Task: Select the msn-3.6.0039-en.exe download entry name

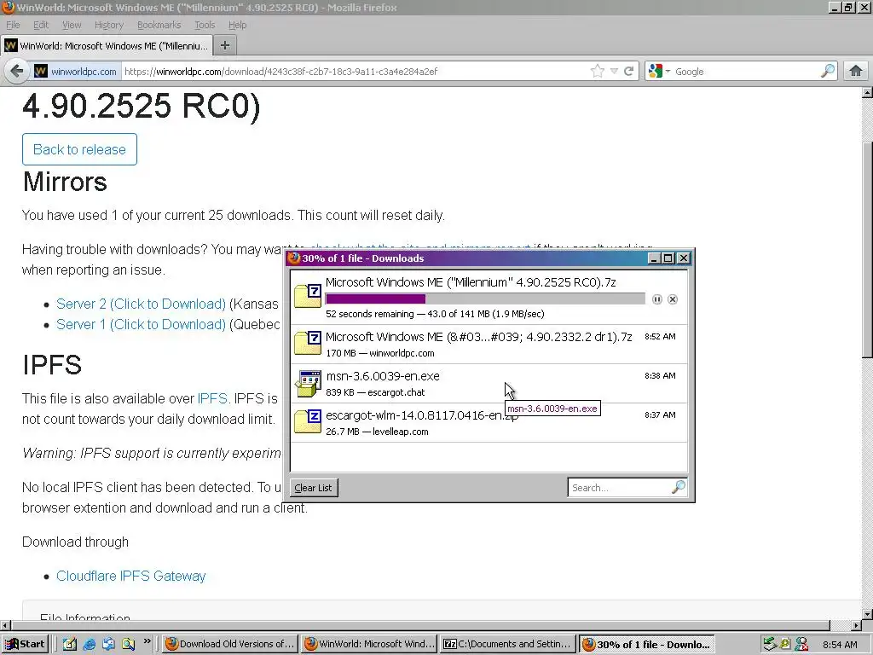Action: (x=383, y=376)
